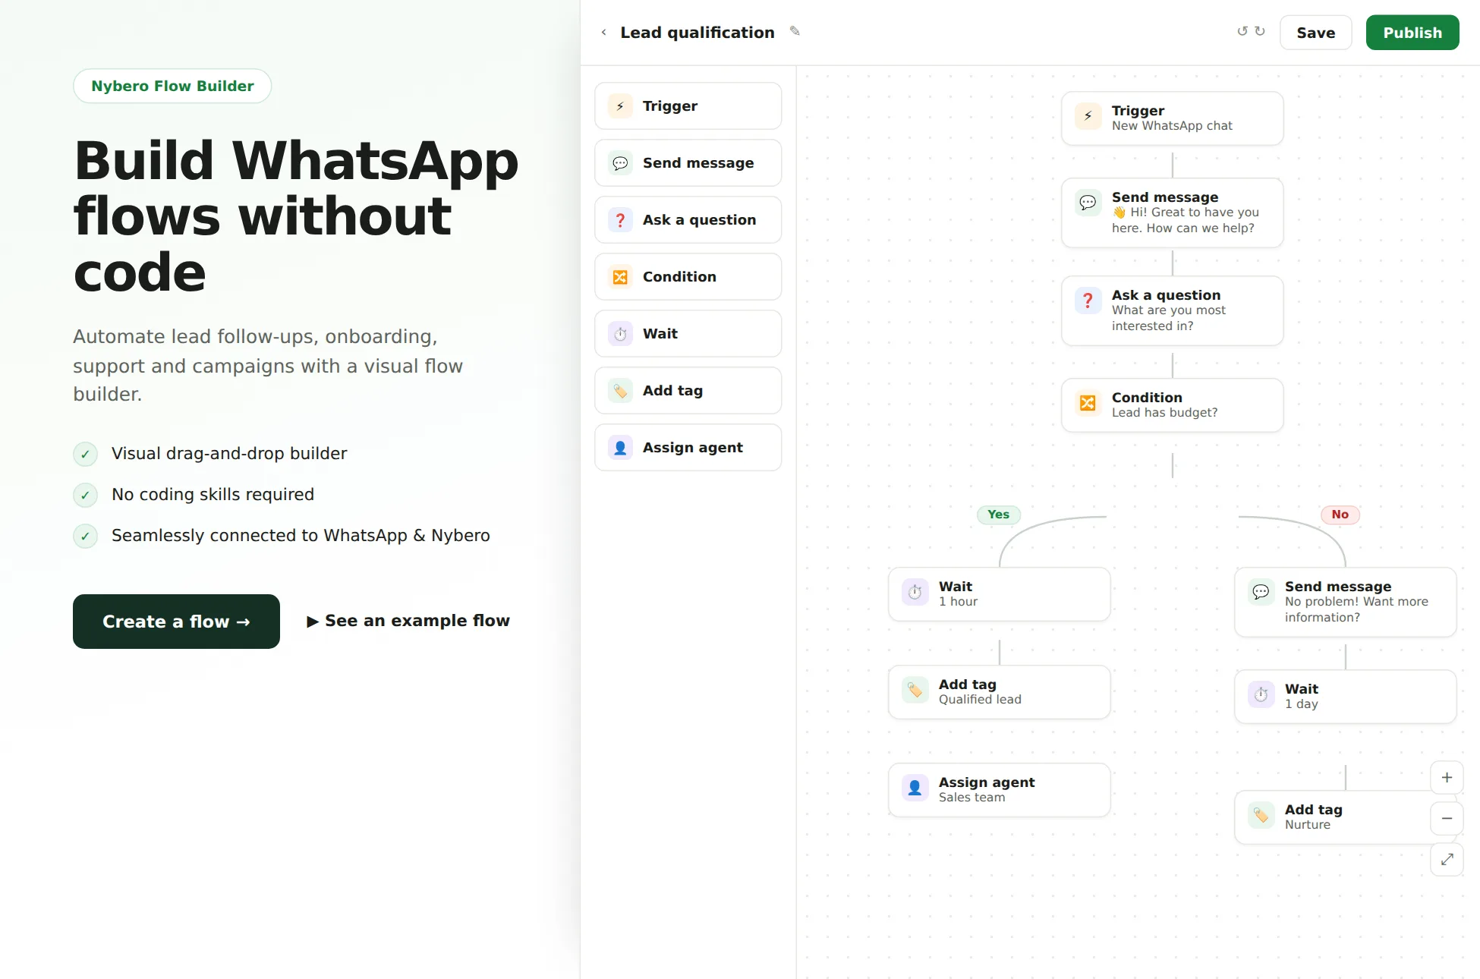Click "Lead has budget?" text on Condition node

[x=1164, y=413]
